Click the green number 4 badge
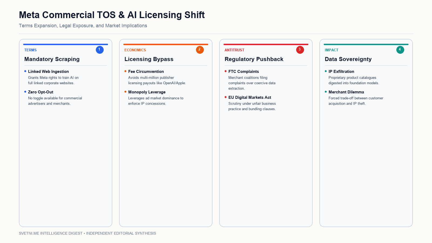Image resolution: width=432 pixels, height=243 pixels. pos(400,50)
